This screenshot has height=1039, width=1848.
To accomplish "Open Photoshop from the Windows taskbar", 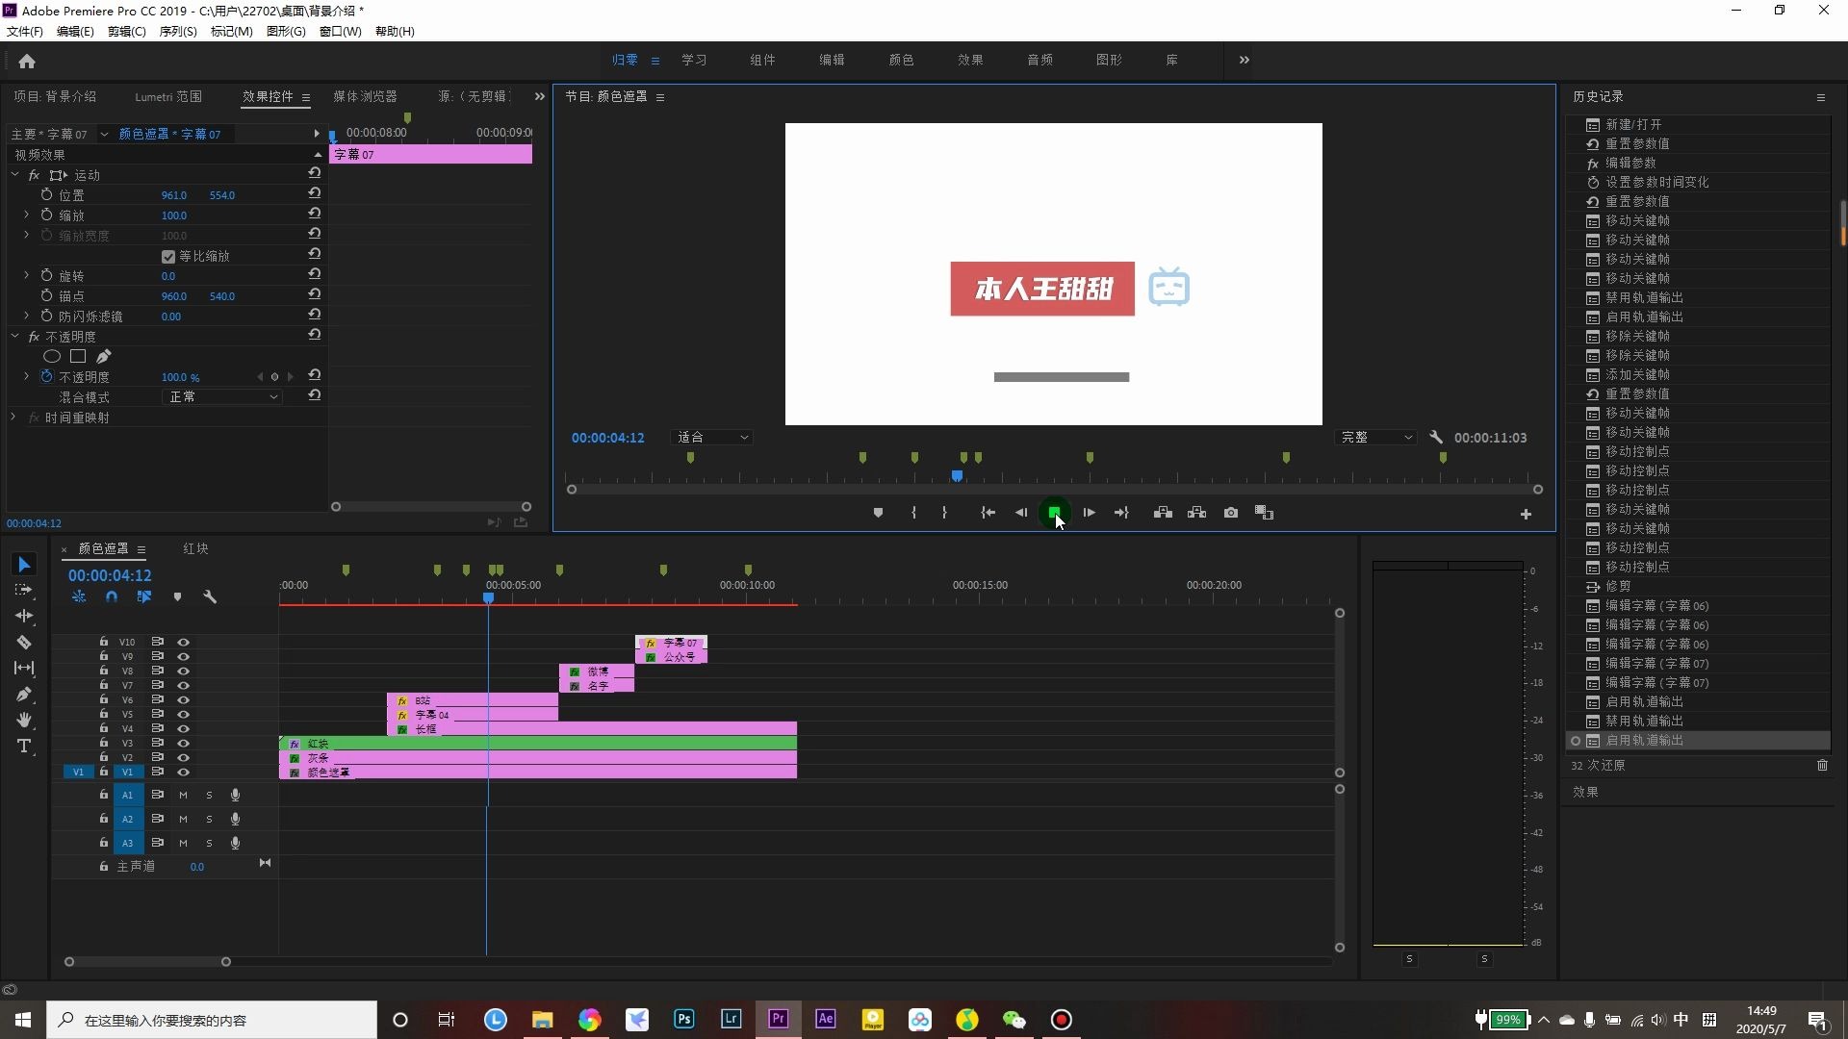I will [x=684, y=1020].
